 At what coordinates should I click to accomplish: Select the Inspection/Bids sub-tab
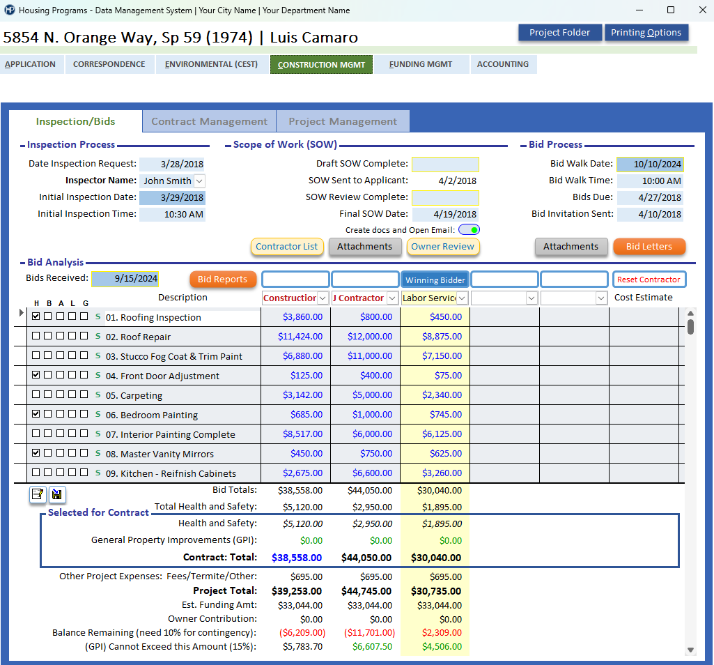[x=76, y=121]
